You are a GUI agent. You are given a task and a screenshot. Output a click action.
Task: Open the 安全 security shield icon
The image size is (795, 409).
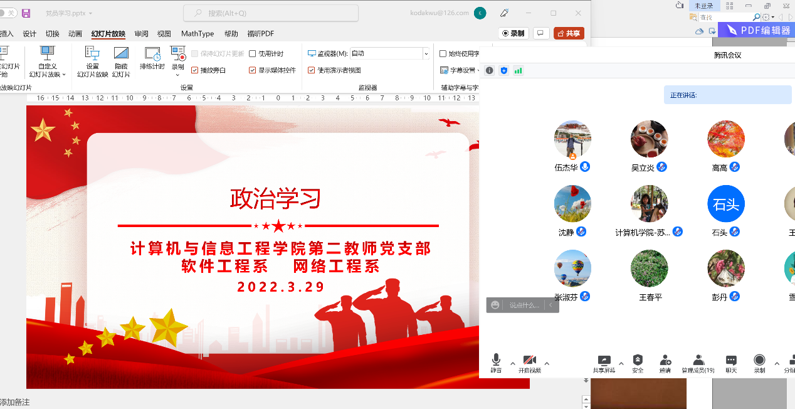click(x=638, y=360)
